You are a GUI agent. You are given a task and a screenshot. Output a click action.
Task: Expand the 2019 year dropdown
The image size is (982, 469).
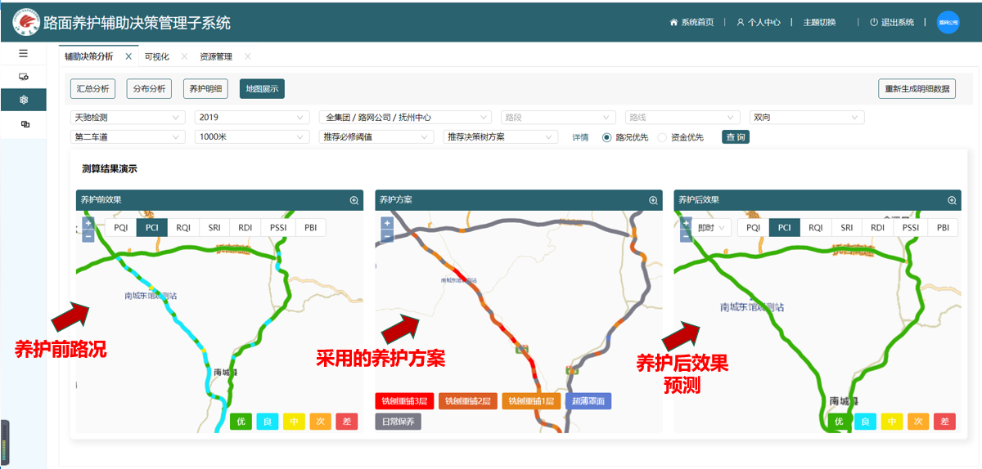coord(252,118)
